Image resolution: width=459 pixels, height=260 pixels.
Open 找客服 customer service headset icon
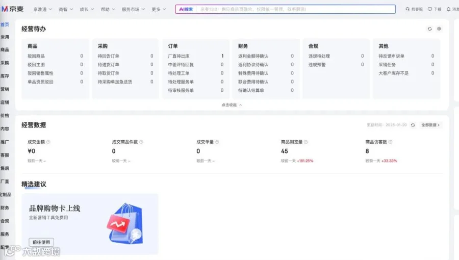(407, 9)
